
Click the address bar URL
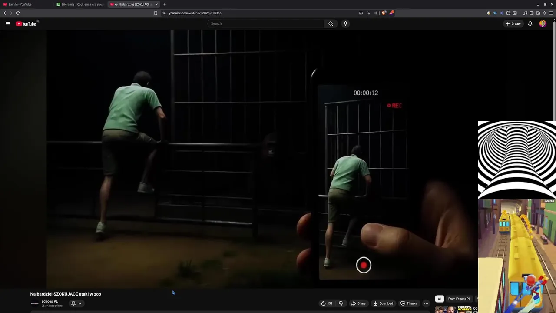pos(195,13)
